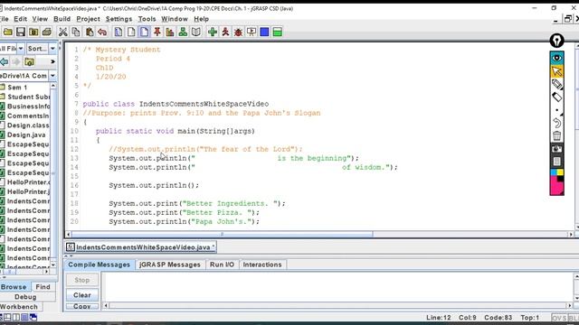This screenshot has height=325, width=579.
Task: Click the Paste clipboard icon
Action: pos(89,32)
